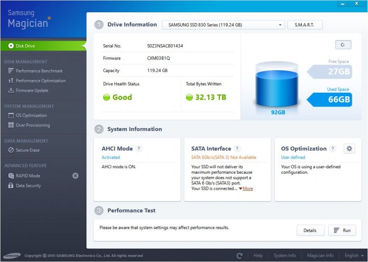368x262 pixels.
Task: Click the refresh icon in bottom bar
Action: coord(239,256)
